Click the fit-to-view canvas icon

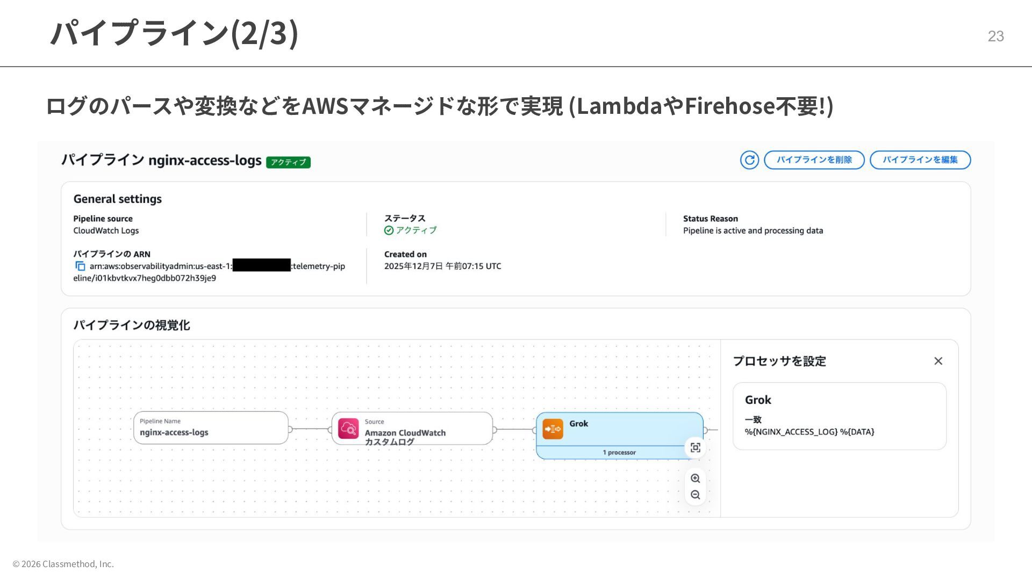(695, 448)
